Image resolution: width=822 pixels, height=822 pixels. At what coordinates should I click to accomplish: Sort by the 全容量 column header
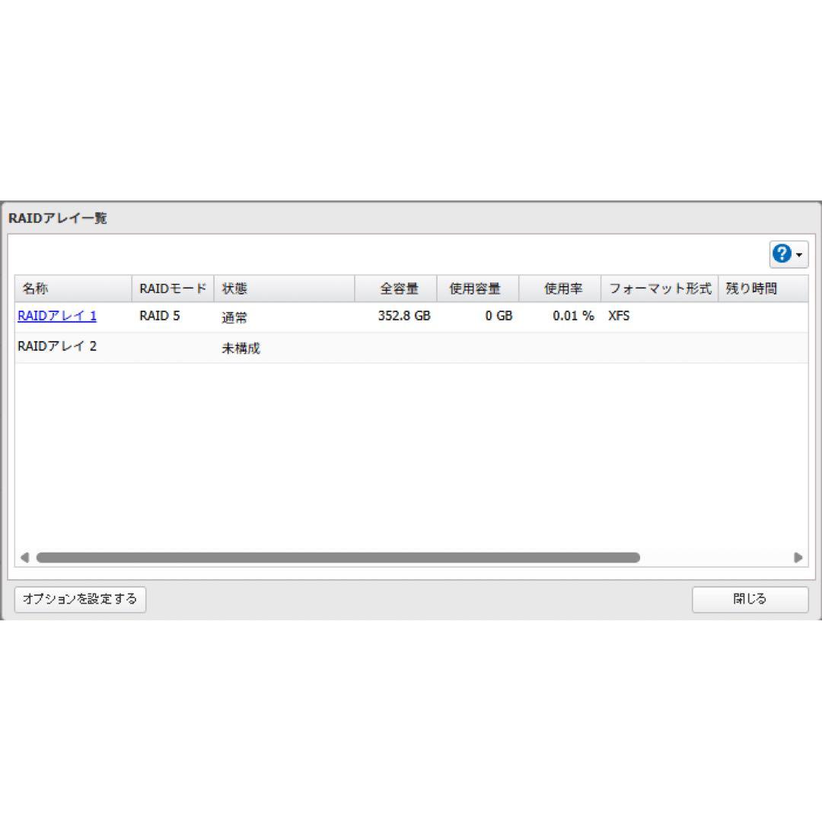[400, 288]
